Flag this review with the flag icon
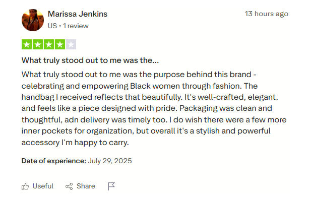The width and height of the screenshot is (310, 200). pyautogui.click(x=111, y=186)
